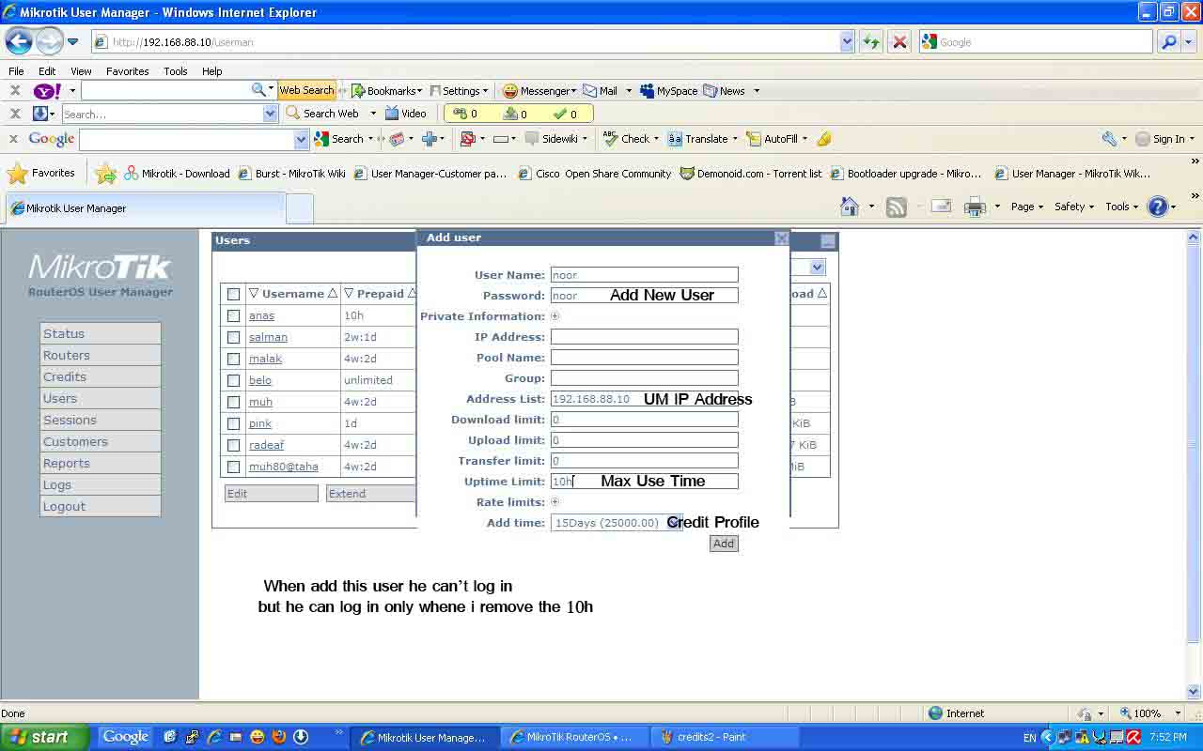The height and width of the screenshot is (751, 1203).
Task: Check the box for user muh
Action: click(x=233, y=402)
